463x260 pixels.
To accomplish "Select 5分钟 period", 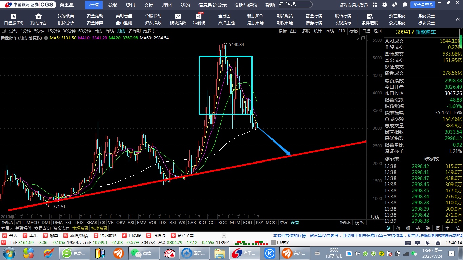I will pos(39,31).
